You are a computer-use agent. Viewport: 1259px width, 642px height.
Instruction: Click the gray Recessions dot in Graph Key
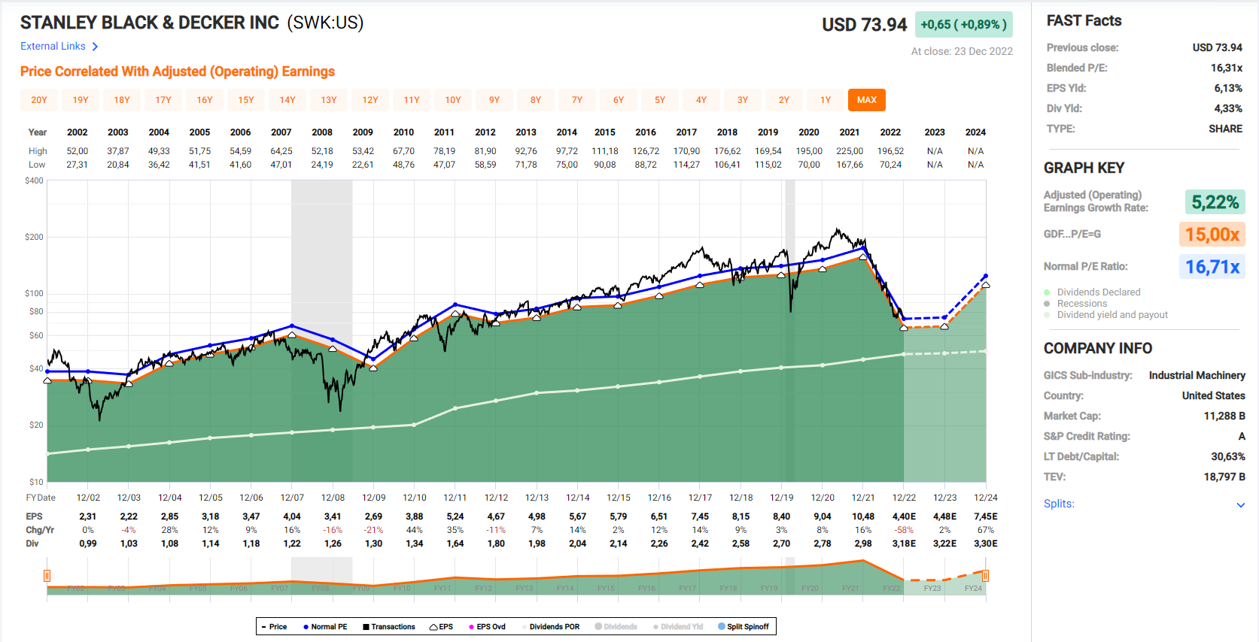point(1047,304)
